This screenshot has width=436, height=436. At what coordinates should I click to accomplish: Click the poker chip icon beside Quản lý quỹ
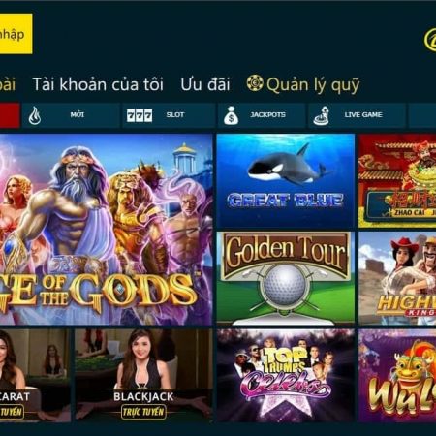255,82
